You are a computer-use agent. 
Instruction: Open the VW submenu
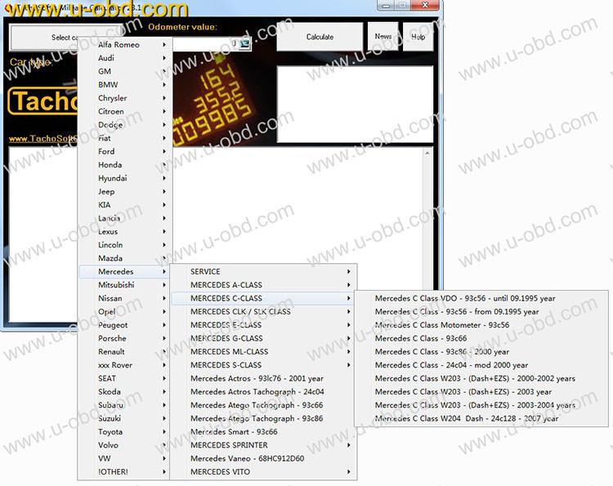click(x=125, y=458)
